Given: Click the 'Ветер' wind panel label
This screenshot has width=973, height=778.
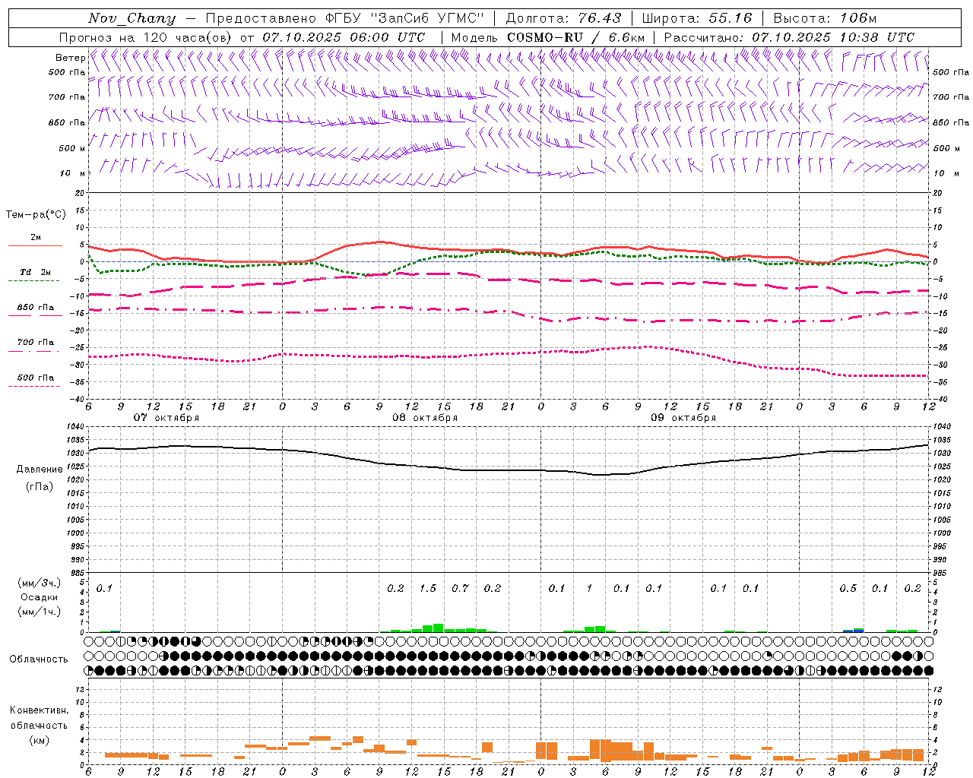Looking at the screenshot, I should point(70,58).
